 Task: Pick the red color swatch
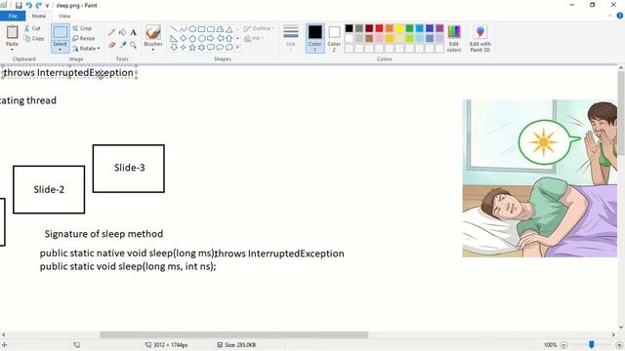coord(379,28)
